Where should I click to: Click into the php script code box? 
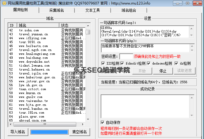click(145, 48)
